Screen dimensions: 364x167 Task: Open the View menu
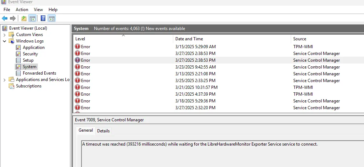[38, 10]
